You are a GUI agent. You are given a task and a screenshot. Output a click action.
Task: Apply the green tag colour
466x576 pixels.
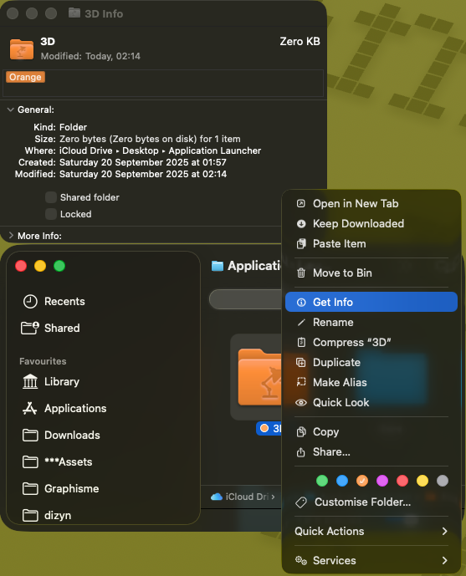[x=322, y=481]
